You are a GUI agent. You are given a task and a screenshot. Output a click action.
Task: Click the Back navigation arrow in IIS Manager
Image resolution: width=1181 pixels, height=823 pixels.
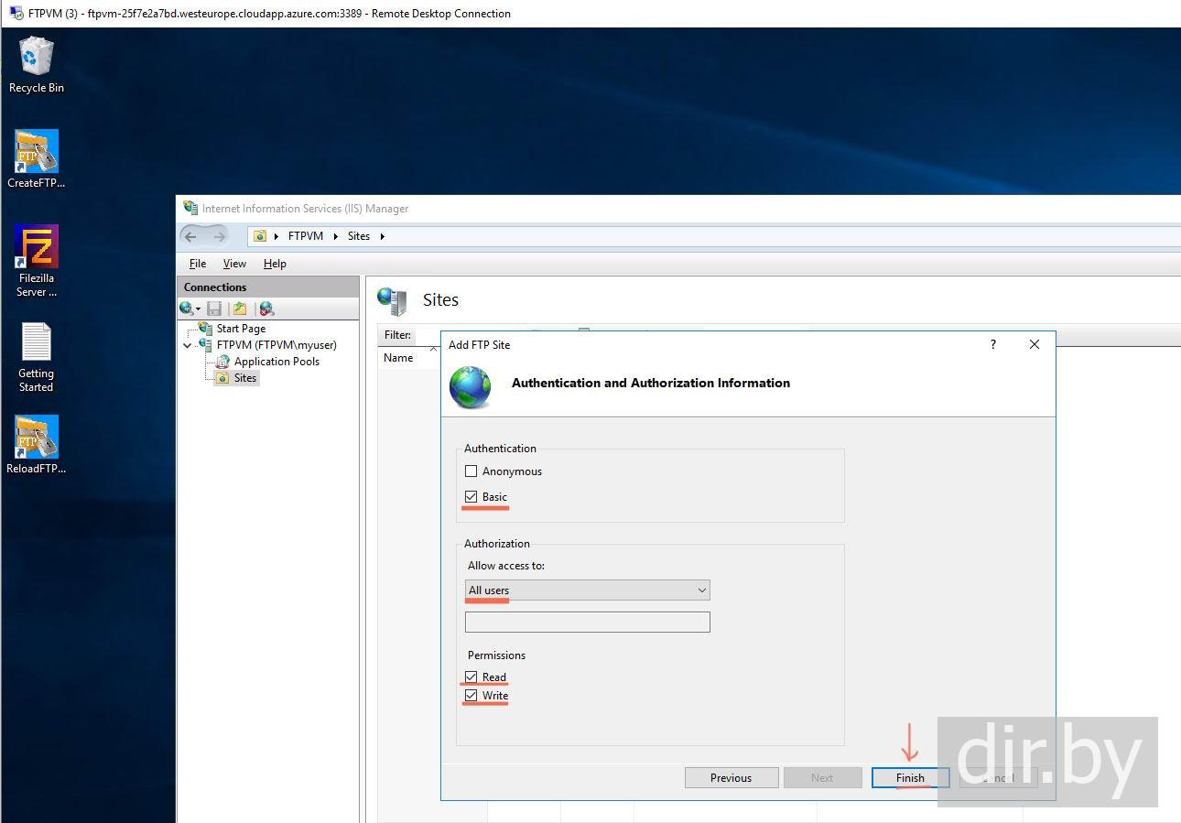click(x=190, y=236)
